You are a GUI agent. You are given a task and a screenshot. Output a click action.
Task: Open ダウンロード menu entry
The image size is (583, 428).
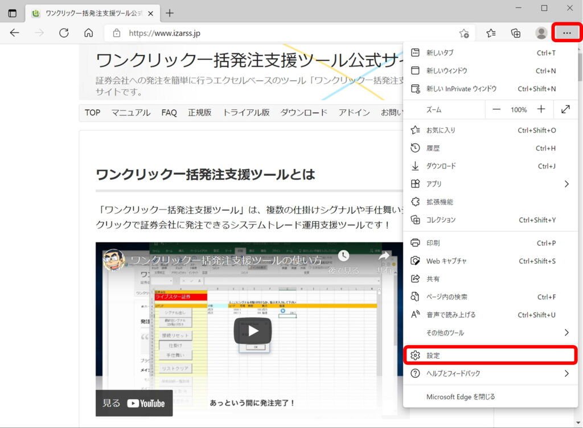pyautogui.click(x=490, y=166)
